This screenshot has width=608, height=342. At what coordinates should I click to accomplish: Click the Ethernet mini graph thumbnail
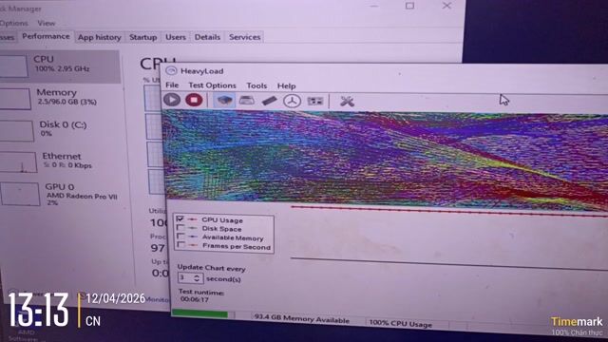[18, 162]
